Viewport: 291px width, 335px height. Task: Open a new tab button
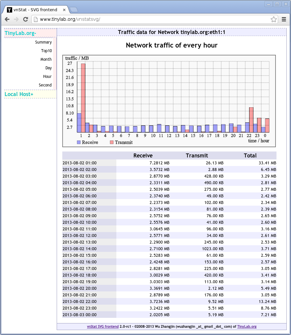pyautogui.click(x=73, y=10)
